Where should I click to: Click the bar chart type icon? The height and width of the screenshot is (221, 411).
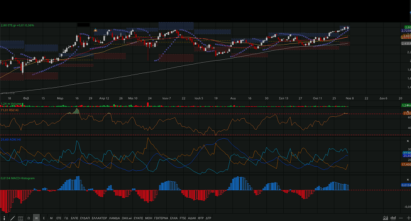[x=393, y=218]
